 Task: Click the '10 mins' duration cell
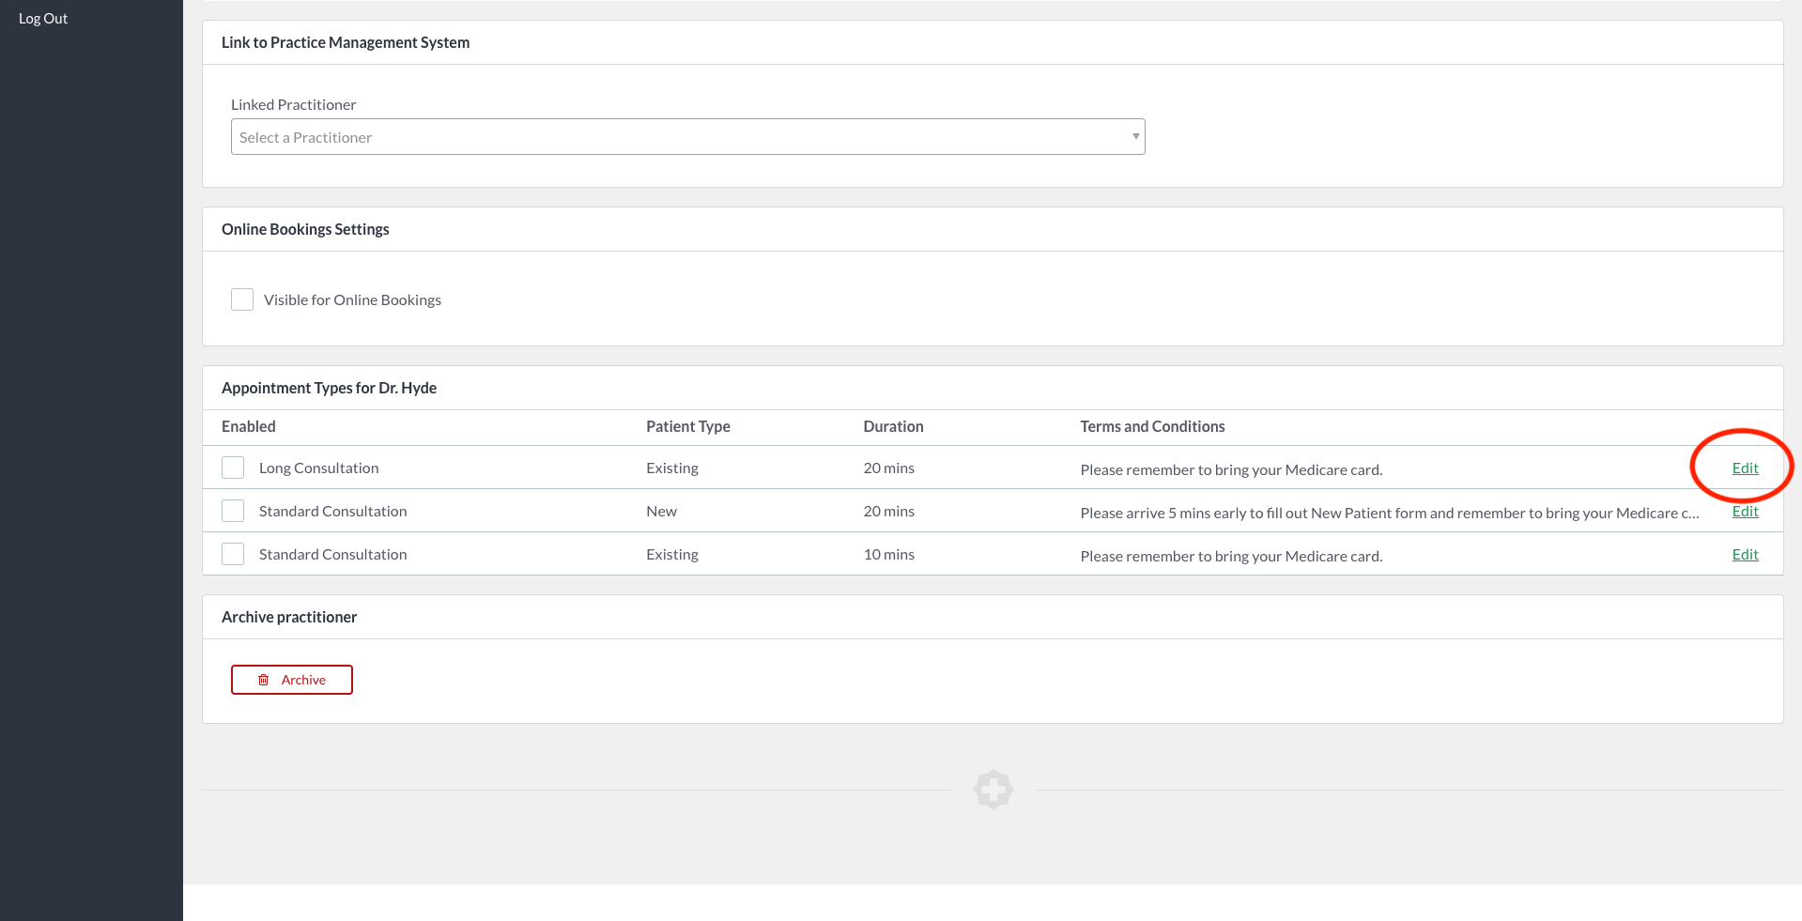click(888, 554)
